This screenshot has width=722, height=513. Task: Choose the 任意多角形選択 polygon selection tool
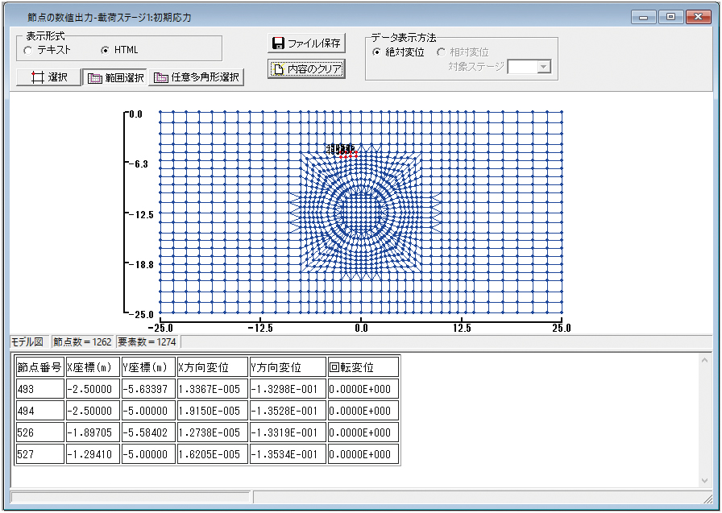click(197, 77)
